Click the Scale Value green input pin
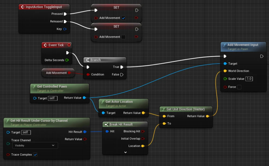 (225, 79)
